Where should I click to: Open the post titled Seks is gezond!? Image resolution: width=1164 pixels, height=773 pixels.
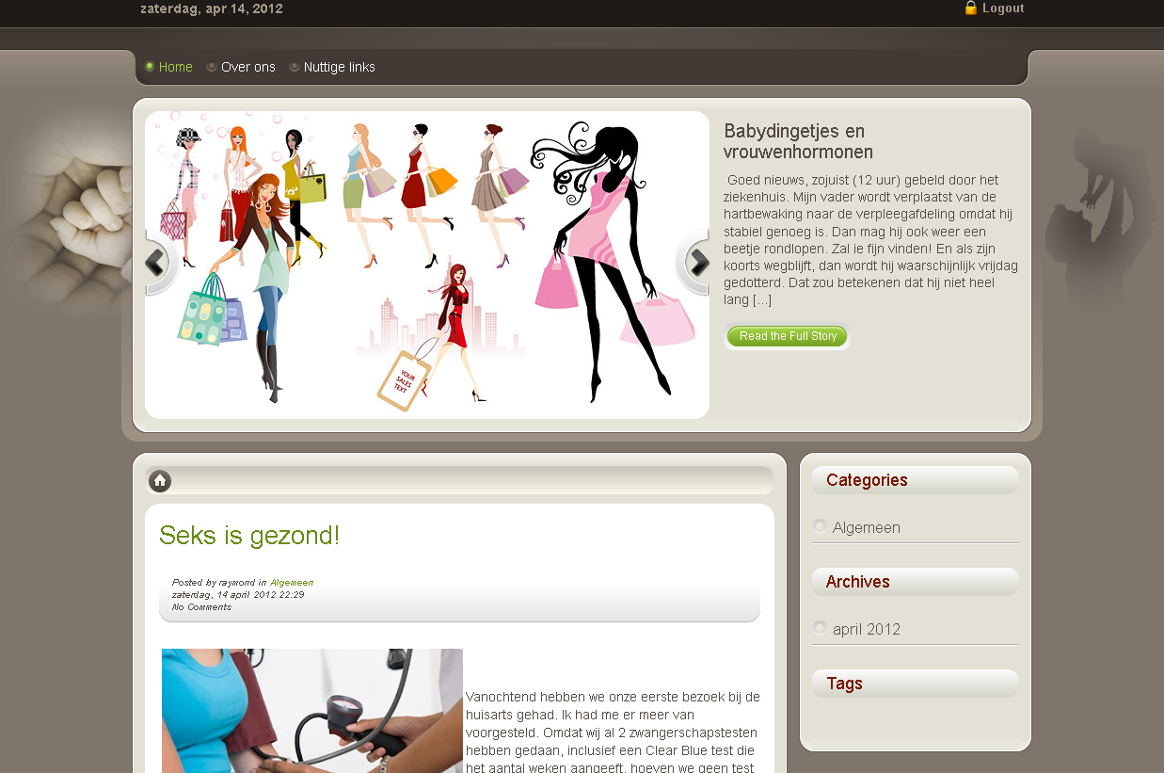250,536
